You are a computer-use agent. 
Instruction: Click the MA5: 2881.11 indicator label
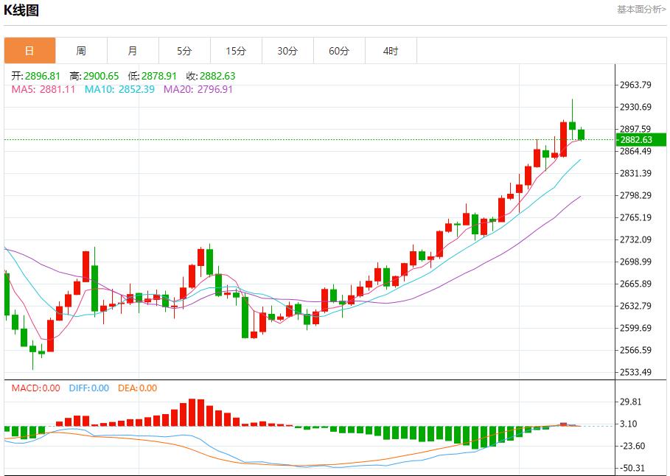[x=43, y=89]
